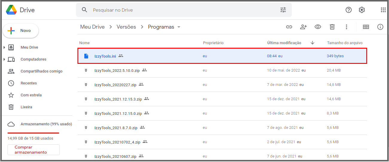Viewport: 389px width, 162px height.
Task: Click the search magnifier icon
Action: 85,10
